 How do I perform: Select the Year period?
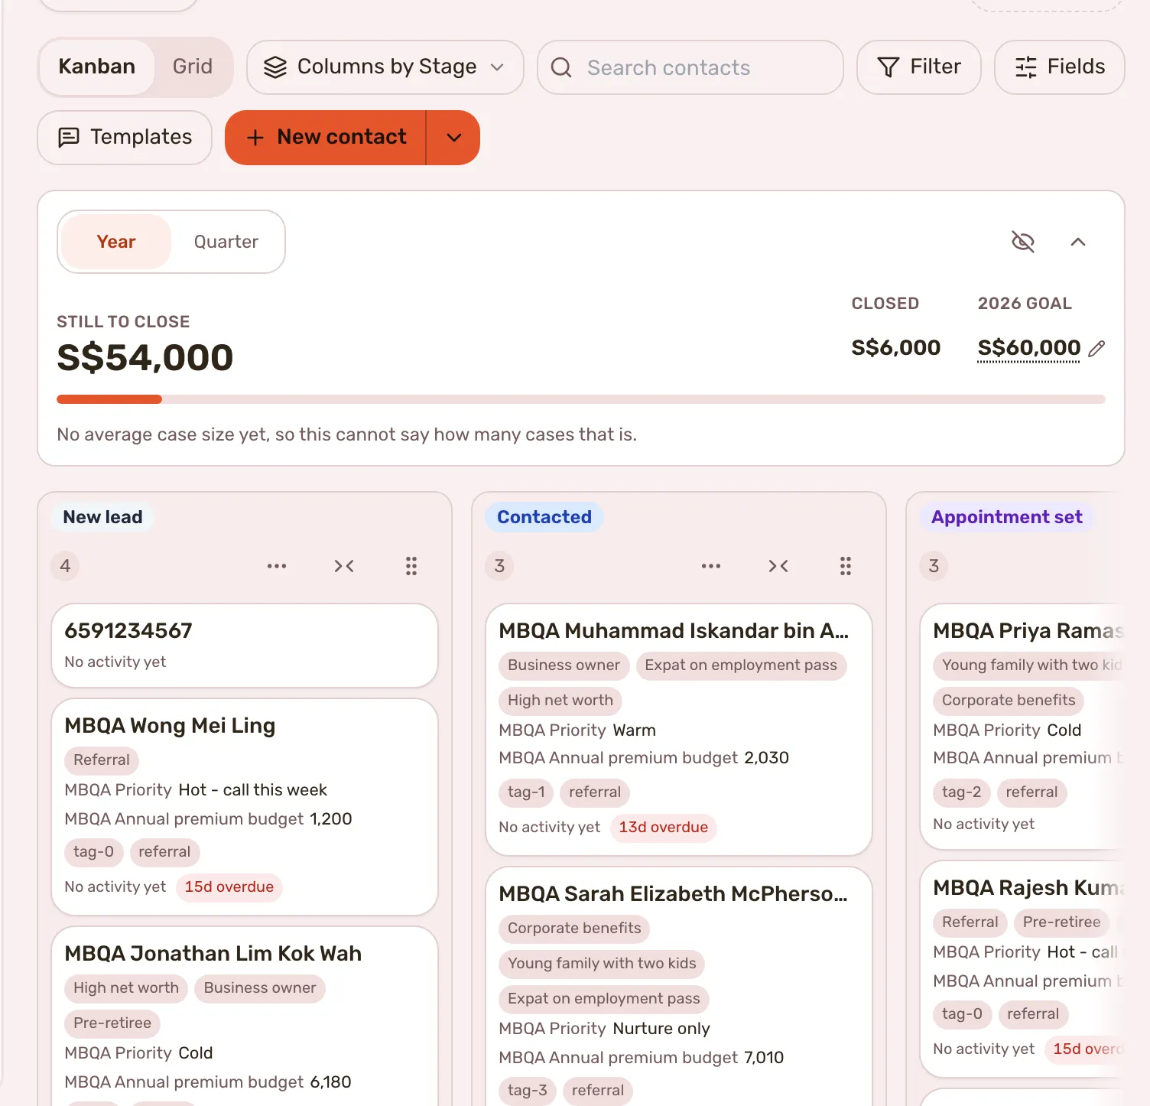click(116, 242)
